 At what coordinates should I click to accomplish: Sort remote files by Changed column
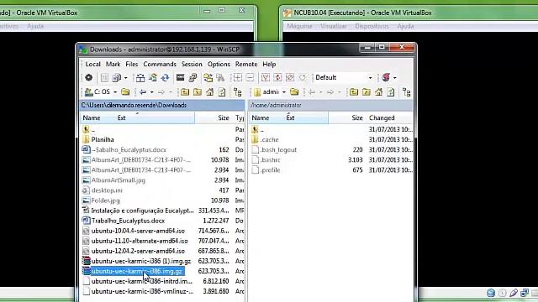coord(389,117)
